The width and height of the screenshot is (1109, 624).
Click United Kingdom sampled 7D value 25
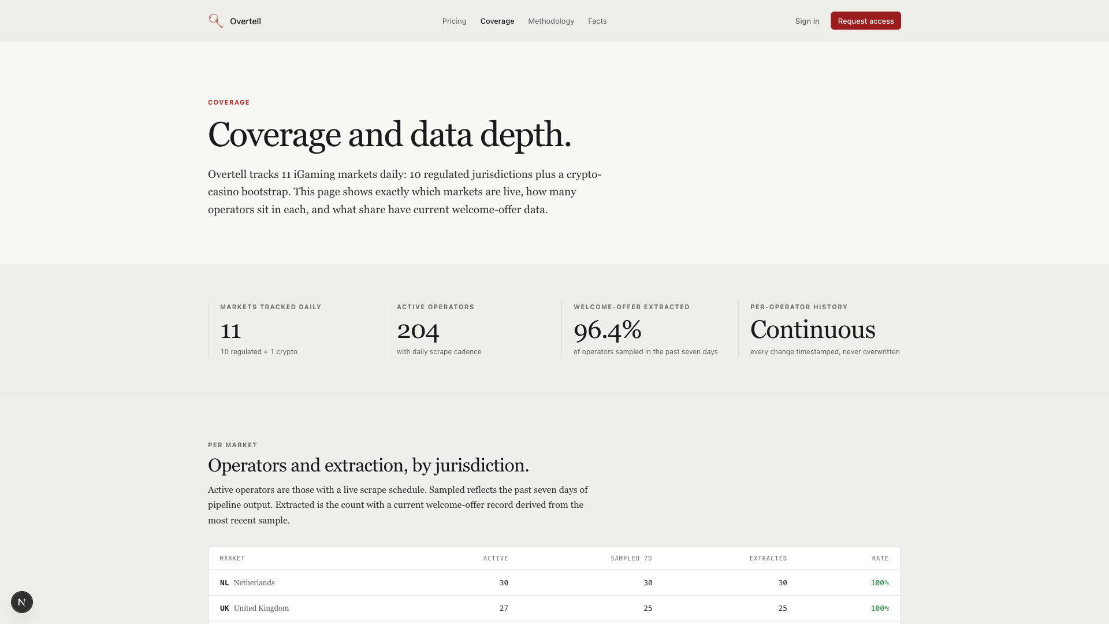pos(648,608)
